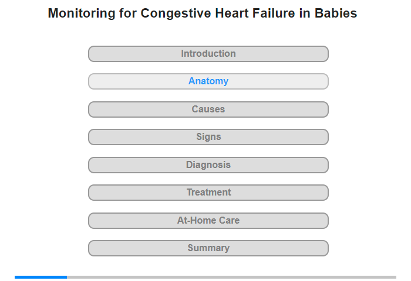Navigate to the Signs chapter button

click(x=208, y=137)
